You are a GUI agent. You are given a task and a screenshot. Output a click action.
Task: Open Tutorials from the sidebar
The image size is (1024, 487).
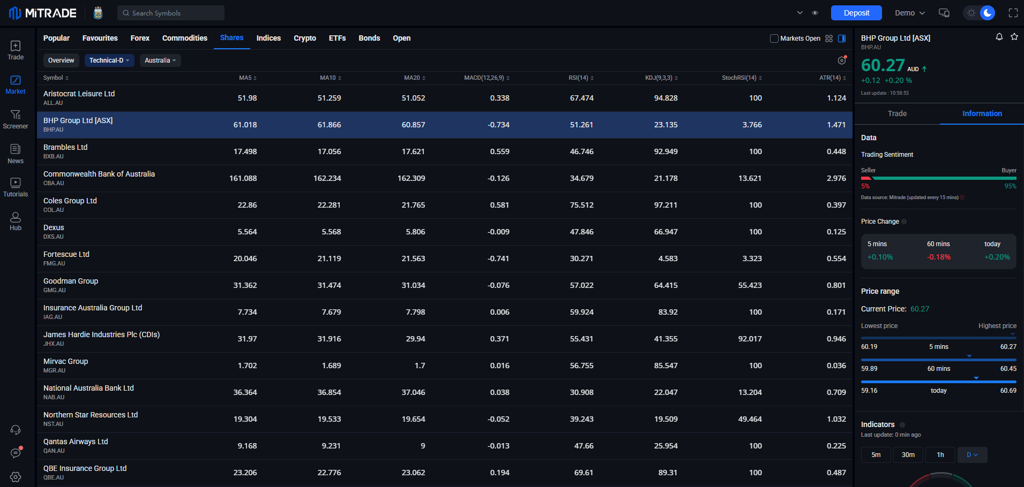[x=16, y=188]
